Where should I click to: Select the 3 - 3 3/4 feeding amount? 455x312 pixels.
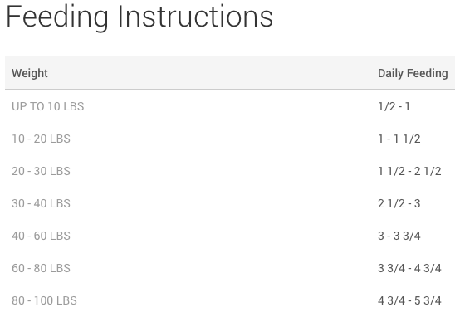click(x=399, y=236)
